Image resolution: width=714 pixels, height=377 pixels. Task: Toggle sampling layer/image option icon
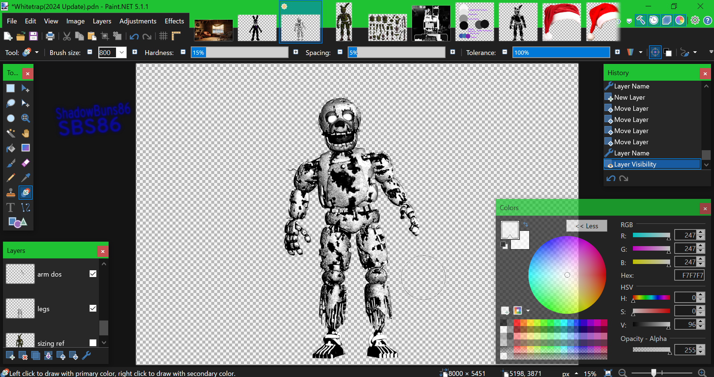(668, 52)
